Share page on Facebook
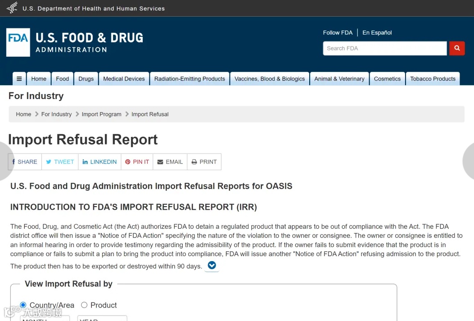 pyautogui.click(x=25, y=162)
